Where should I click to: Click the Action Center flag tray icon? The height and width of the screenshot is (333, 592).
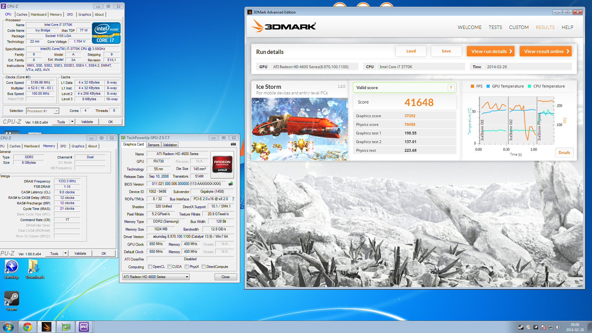(x=543, y=327)
